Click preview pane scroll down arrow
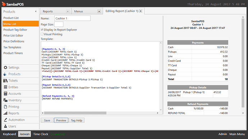This screenshot has width=248, height=139. click(243, 113)
